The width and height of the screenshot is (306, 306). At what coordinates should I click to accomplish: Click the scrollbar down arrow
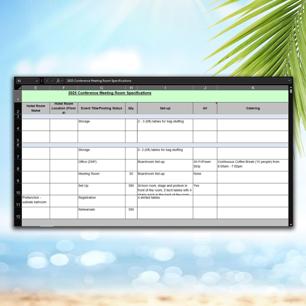tap(291, 224)
